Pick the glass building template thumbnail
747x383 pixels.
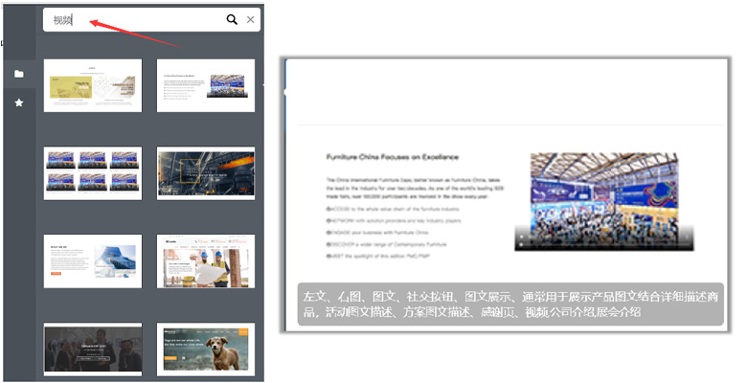(93, 260)
